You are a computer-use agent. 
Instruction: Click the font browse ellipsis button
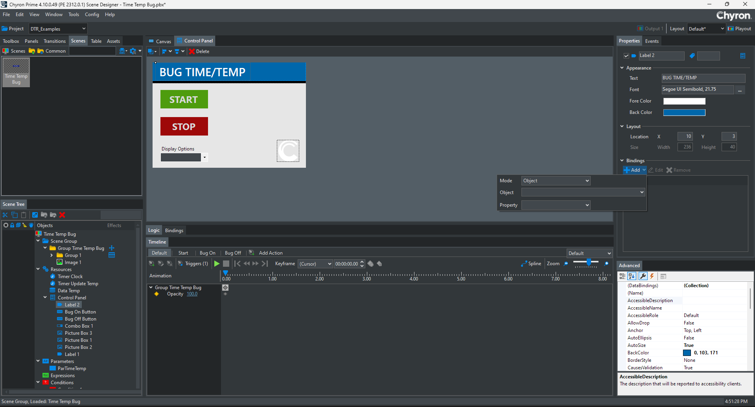click(740, 90)
